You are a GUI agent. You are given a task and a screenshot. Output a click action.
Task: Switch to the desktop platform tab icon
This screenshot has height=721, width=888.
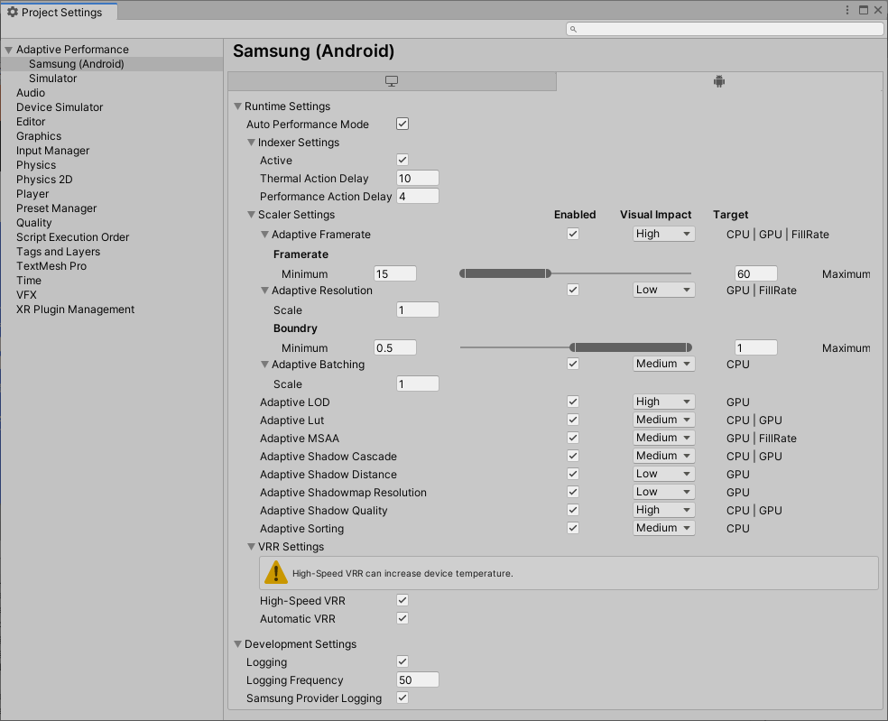391,81
